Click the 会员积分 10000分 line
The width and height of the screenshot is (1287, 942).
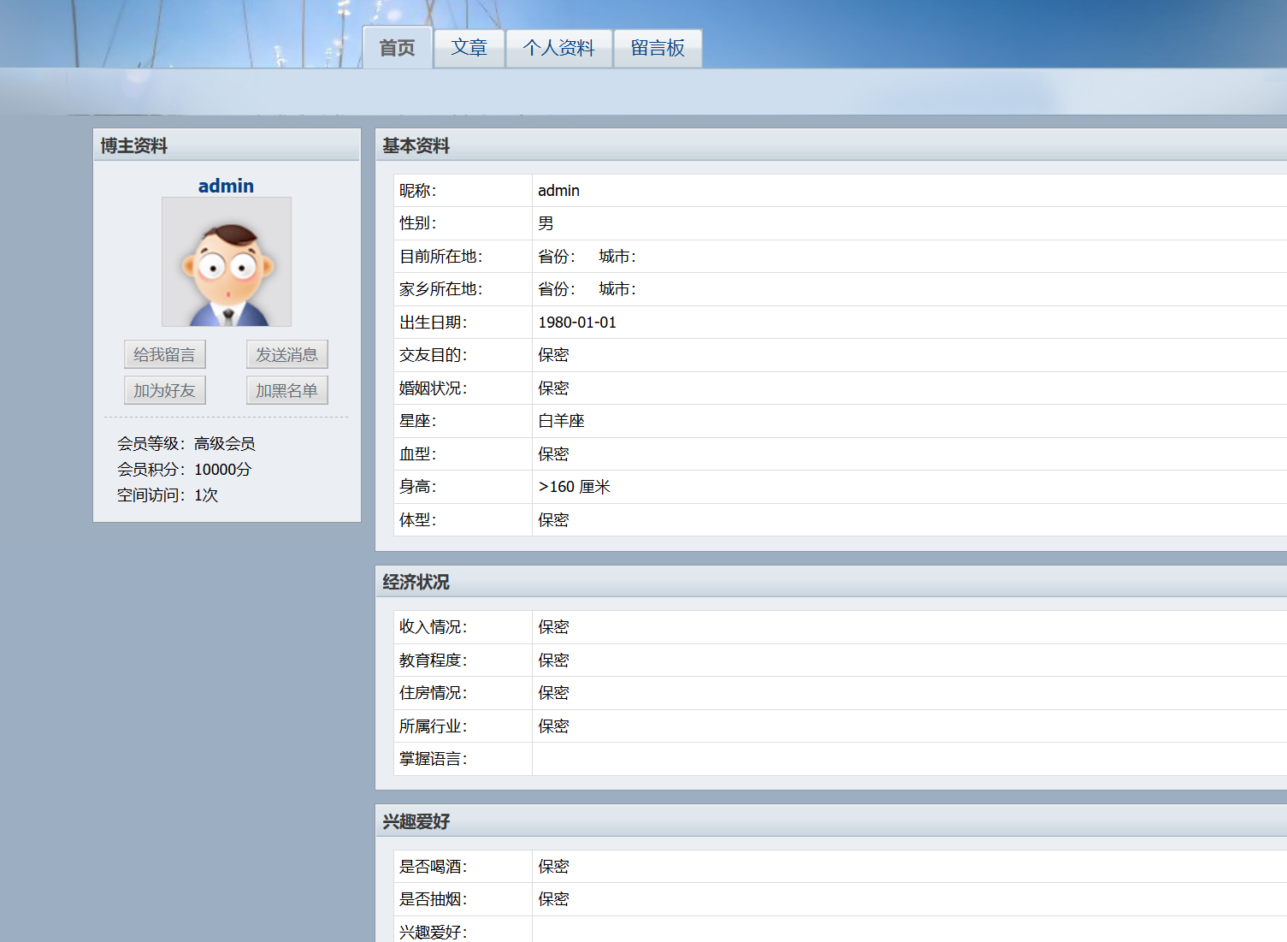(x=185, y=469)
